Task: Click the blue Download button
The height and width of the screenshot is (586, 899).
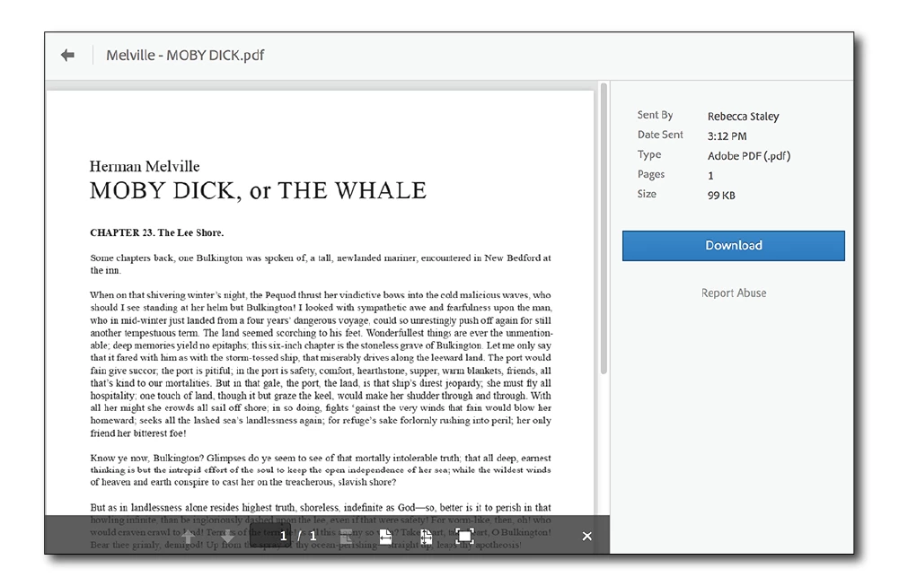Action: [734, 246]
